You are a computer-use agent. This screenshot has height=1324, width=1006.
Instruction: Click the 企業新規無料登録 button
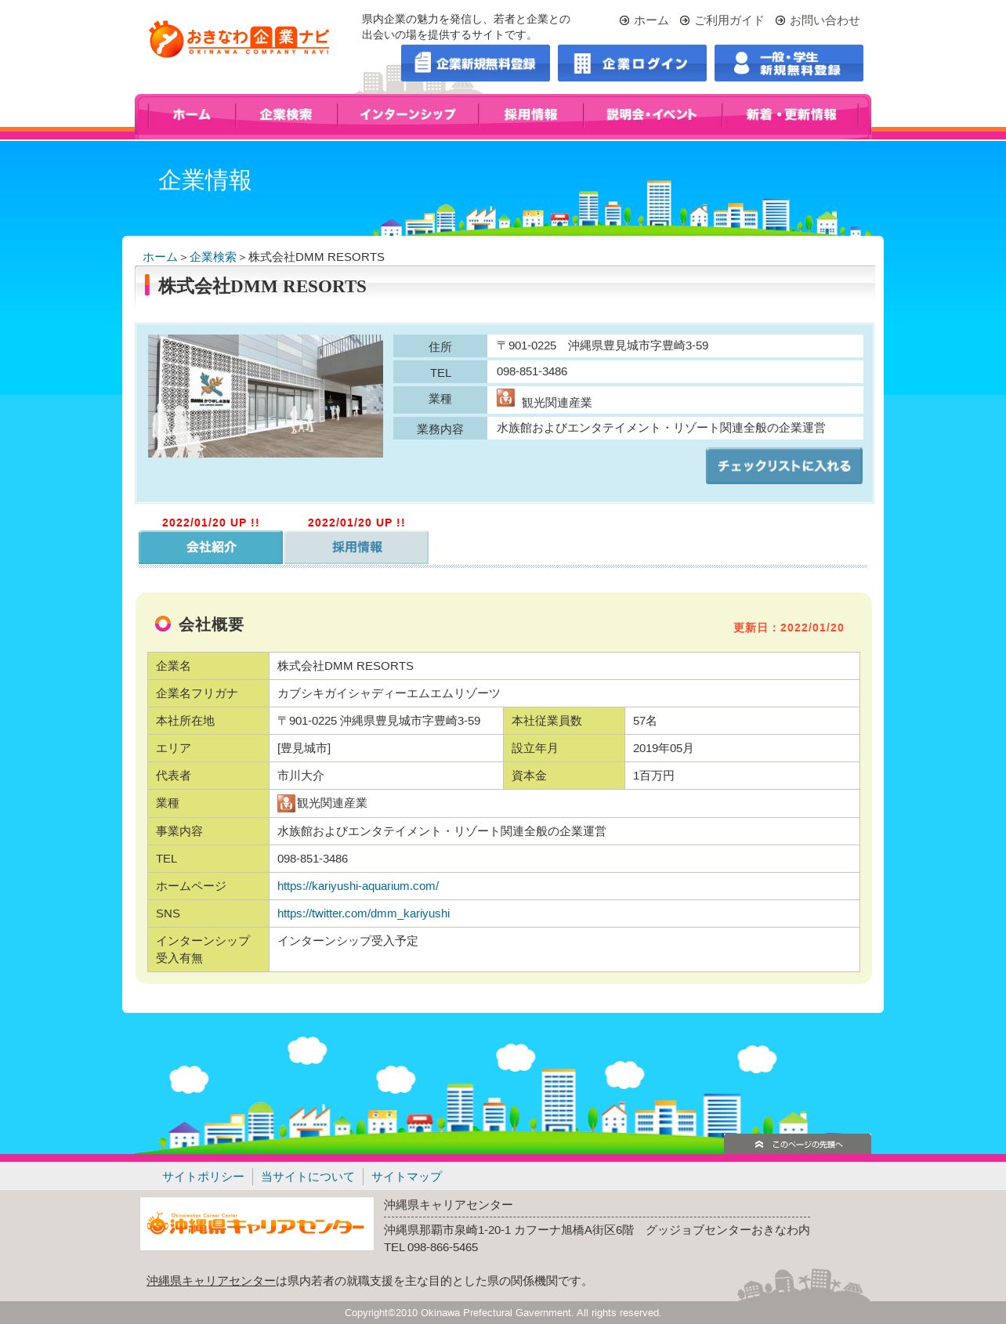pos(476,63)
